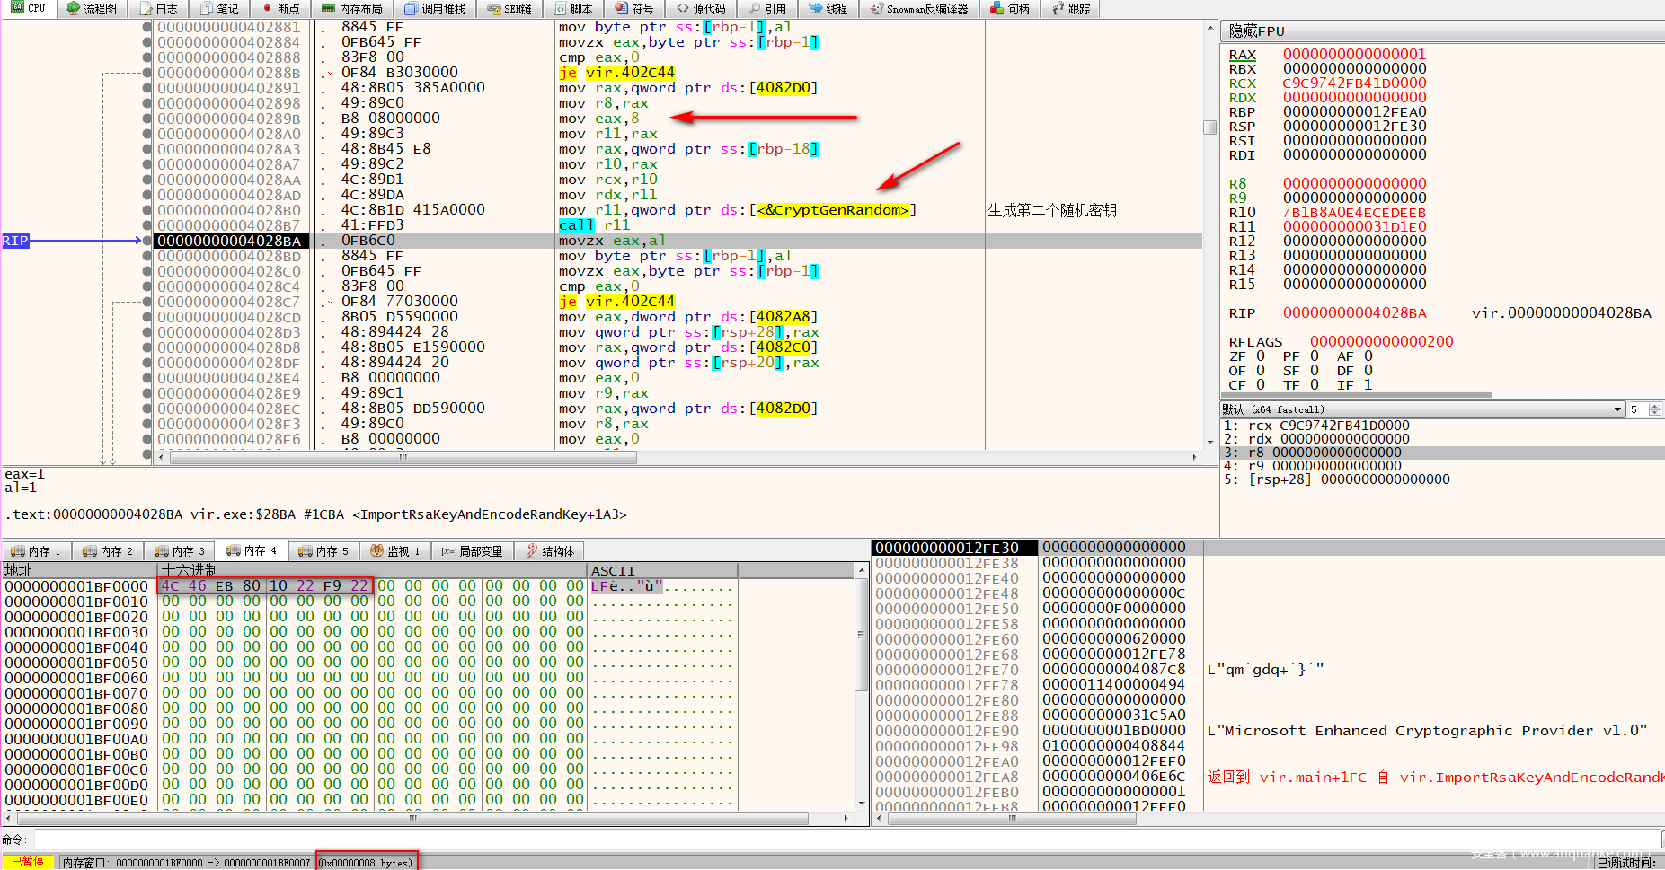This screenshot has height=870, width=1665.
Task: Toggle the IF flag value
Action: [x=1368, y=385]
